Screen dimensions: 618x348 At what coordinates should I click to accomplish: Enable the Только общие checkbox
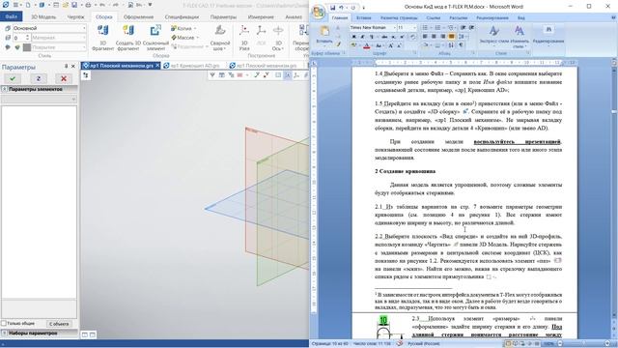(4, 324)
